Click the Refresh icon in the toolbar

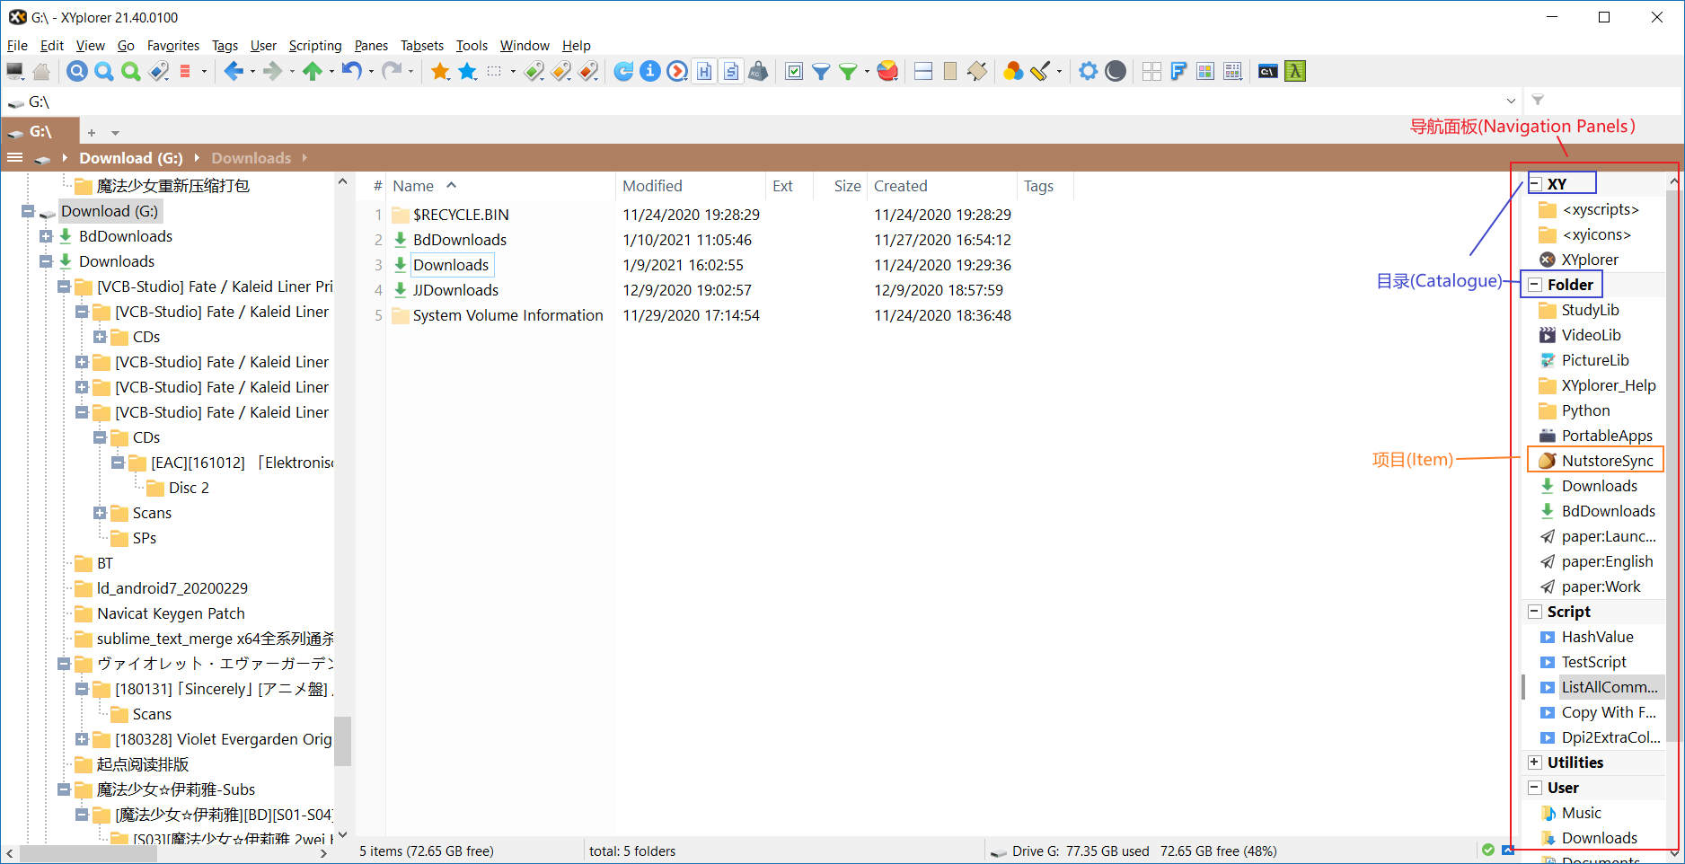623,71
